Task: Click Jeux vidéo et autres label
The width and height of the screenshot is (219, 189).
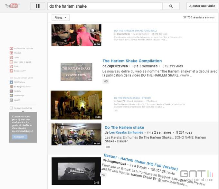Action: coord(23,62)
